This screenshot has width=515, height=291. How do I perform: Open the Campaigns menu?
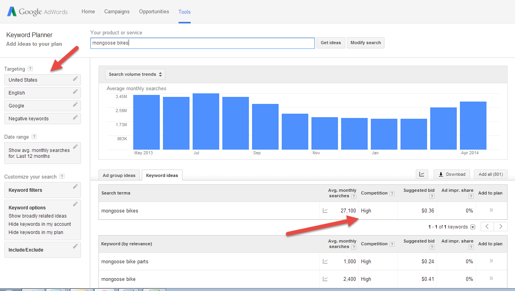pos(117,12)
